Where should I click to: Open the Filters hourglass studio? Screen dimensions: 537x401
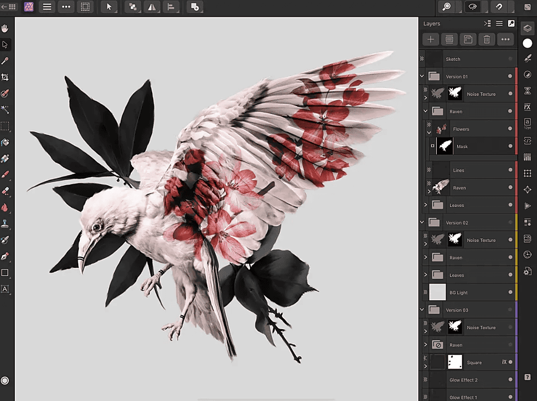tap(528, 91)
